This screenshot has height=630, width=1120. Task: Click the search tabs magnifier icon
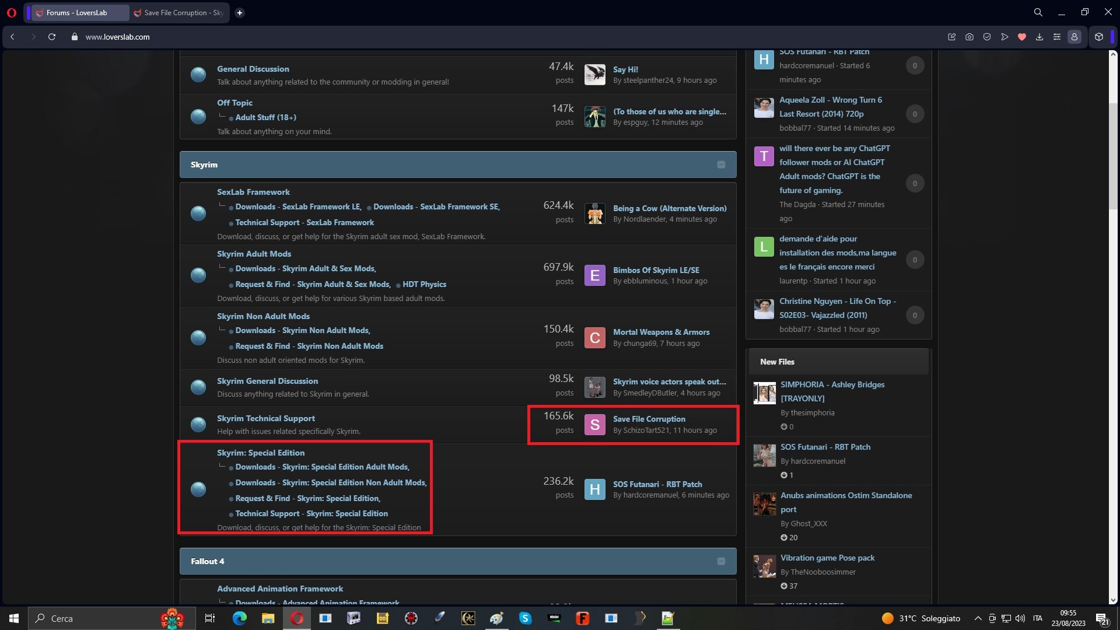[1038, 12]
